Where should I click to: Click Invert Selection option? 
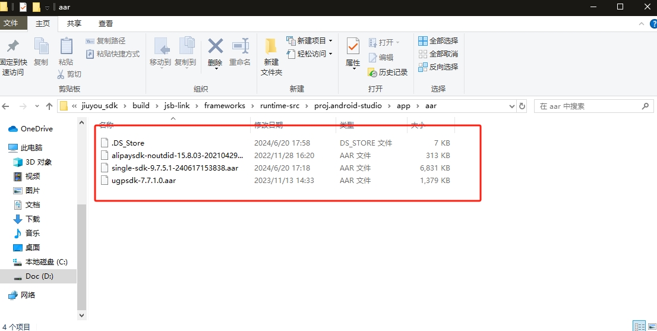click(x=438, y=67)
